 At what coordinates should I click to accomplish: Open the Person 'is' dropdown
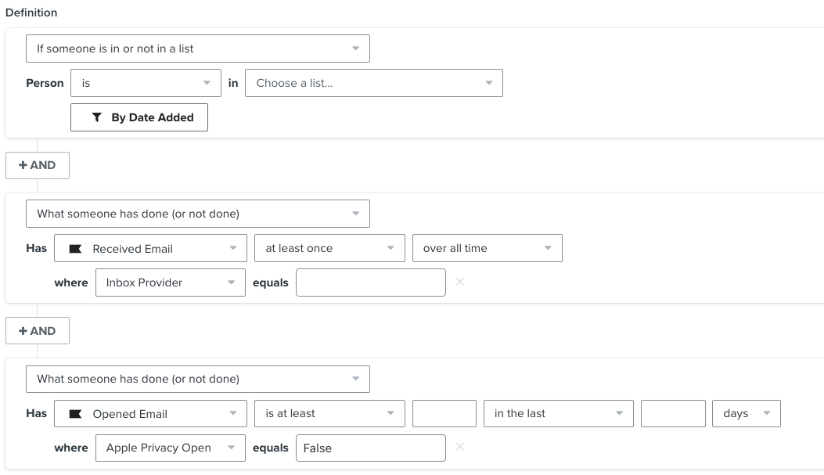pyautogui.click(x=146, y=82)
